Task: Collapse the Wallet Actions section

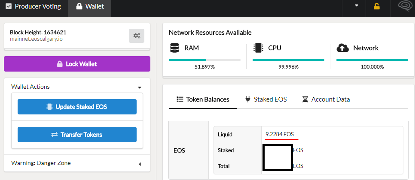Action: [x=140, y=87]
